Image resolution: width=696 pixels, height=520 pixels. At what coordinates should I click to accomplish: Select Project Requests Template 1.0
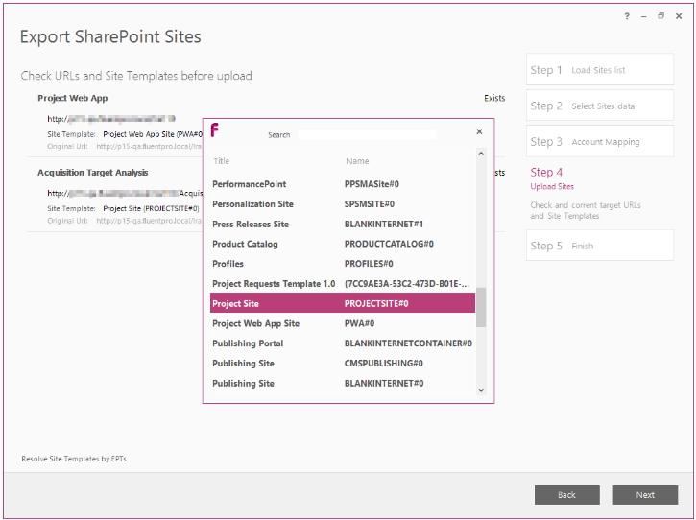tap(343, 284)
